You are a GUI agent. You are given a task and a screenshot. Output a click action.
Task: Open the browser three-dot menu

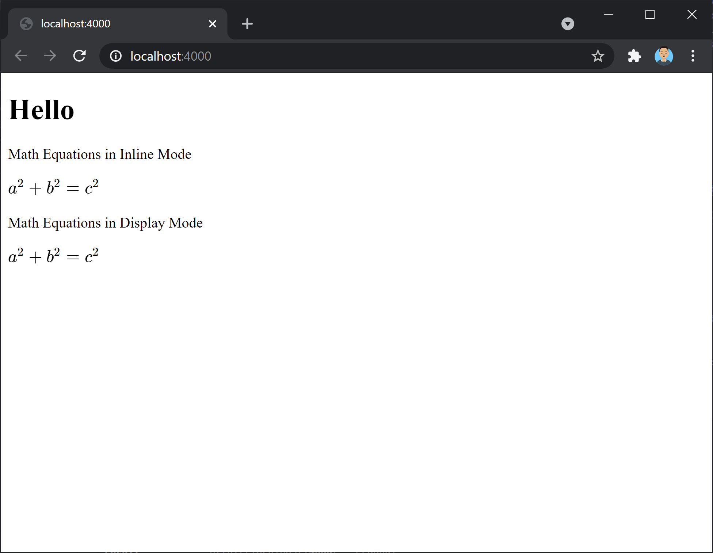point(693,56)
